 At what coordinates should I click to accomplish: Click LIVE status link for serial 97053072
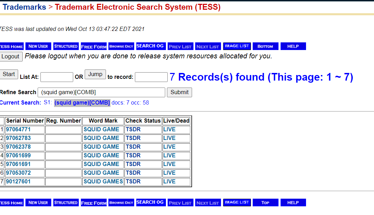pyautogui.click(x=169, y=173)
